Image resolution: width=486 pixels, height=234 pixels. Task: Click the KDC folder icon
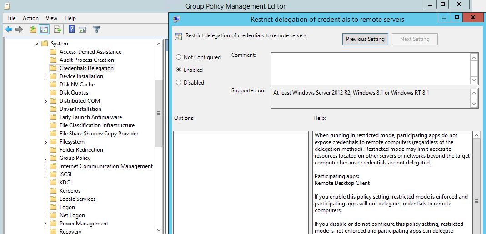tap(53, 183)
